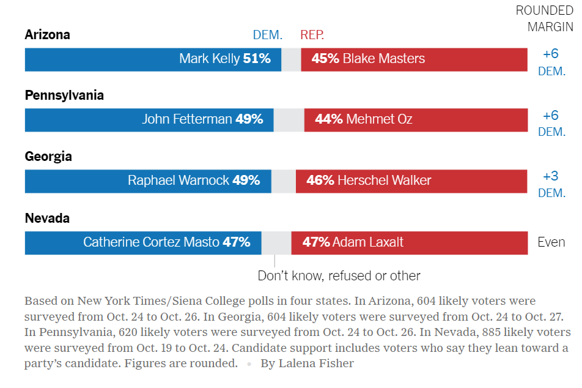Click the Don't know, refused or other label
Screen dimensions: 582x388
point(339,276)
